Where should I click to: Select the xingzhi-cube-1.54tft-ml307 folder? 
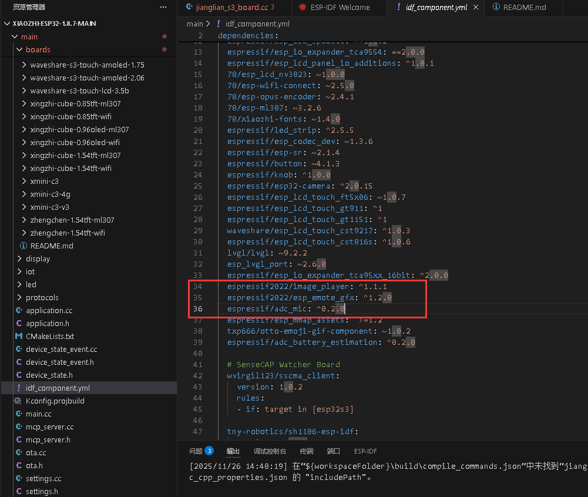pyautogui.click(x=75, y=155)
